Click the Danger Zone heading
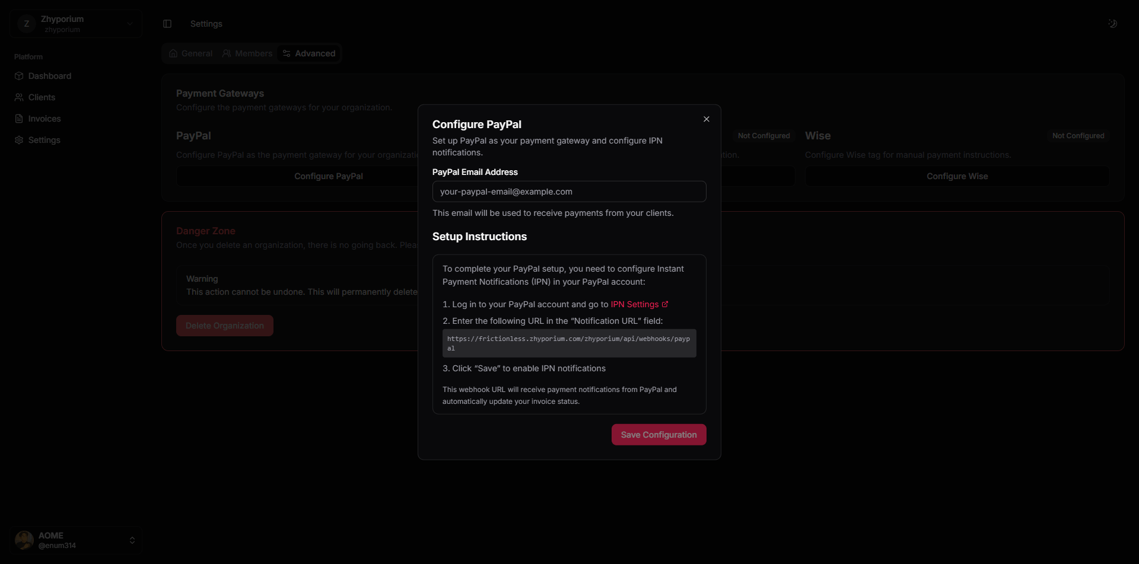This screenshot has width=1139, height=564. pyautogui.click(x=205, y=231)
